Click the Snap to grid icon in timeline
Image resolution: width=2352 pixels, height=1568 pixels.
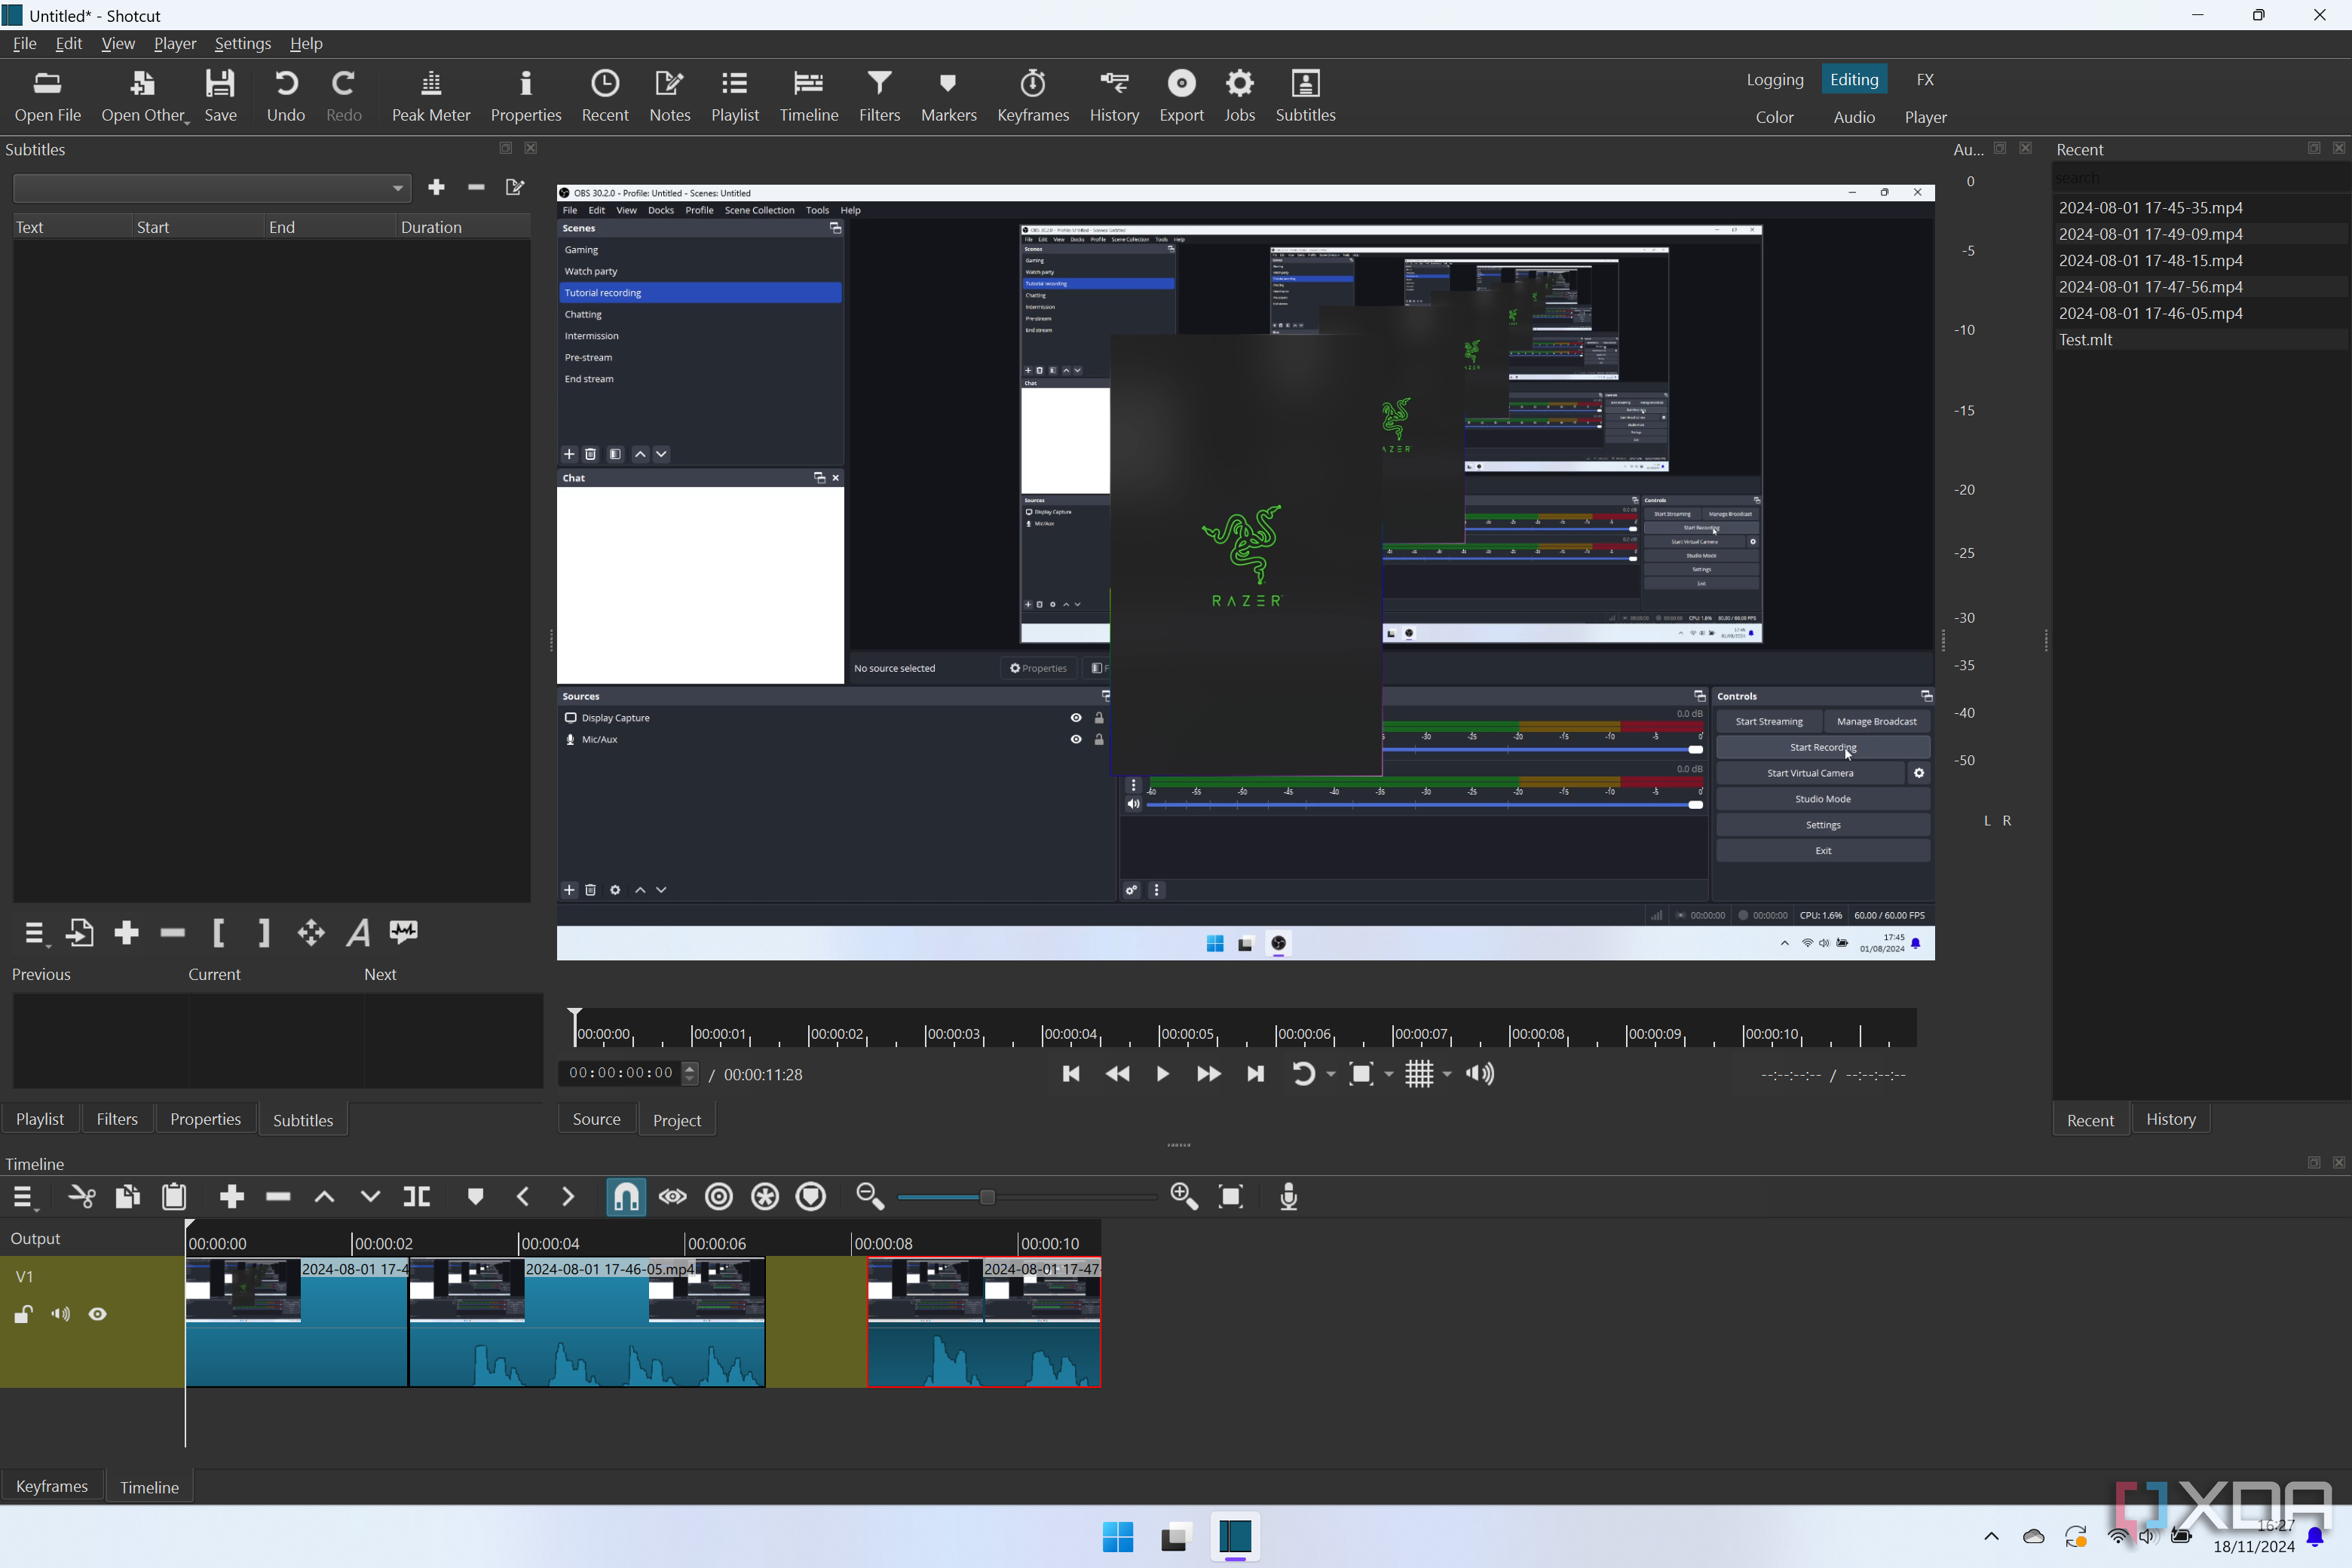click(x=625, y=1197)
